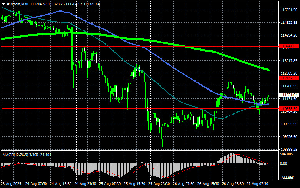Click the current price label 111321.64
The height and width of the screenshot is (188, 300).
(289, 95)
